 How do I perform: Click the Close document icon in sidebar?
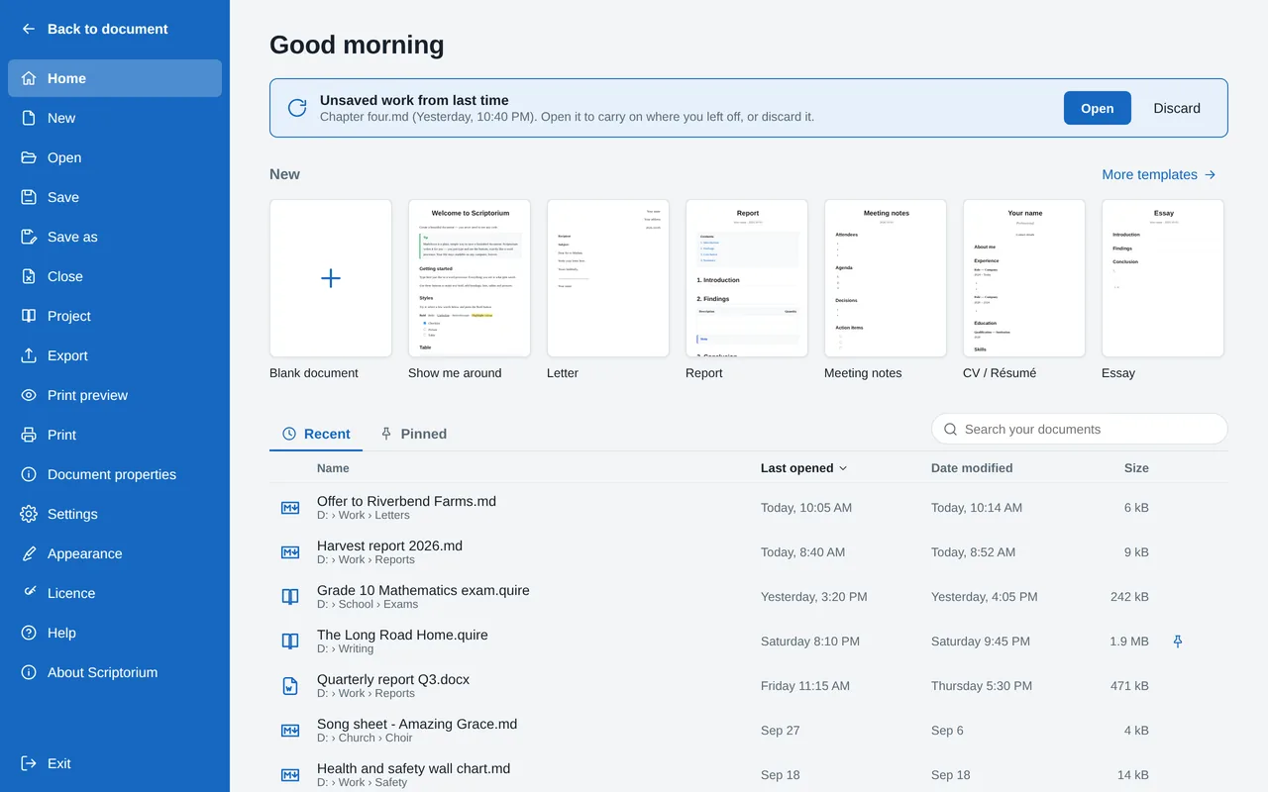29,276
